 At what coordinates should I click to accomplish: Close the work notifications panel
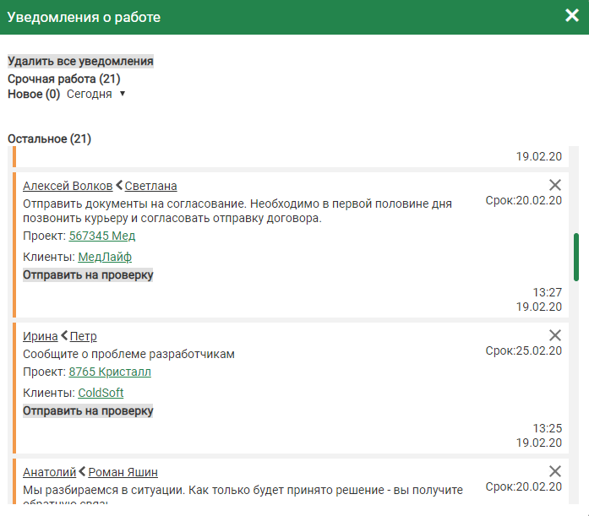point(572,16)
